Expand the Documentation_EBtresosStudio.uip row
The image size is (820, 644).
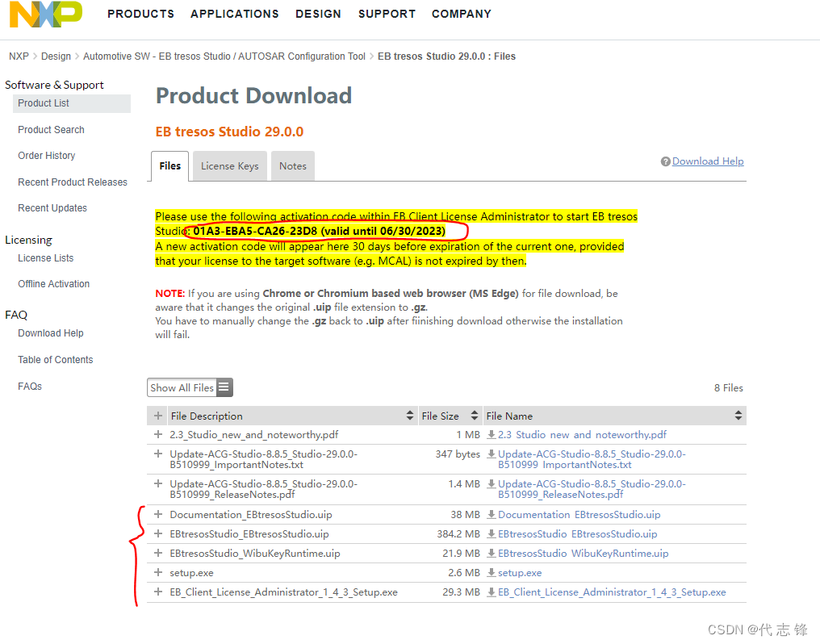point(158,514)
